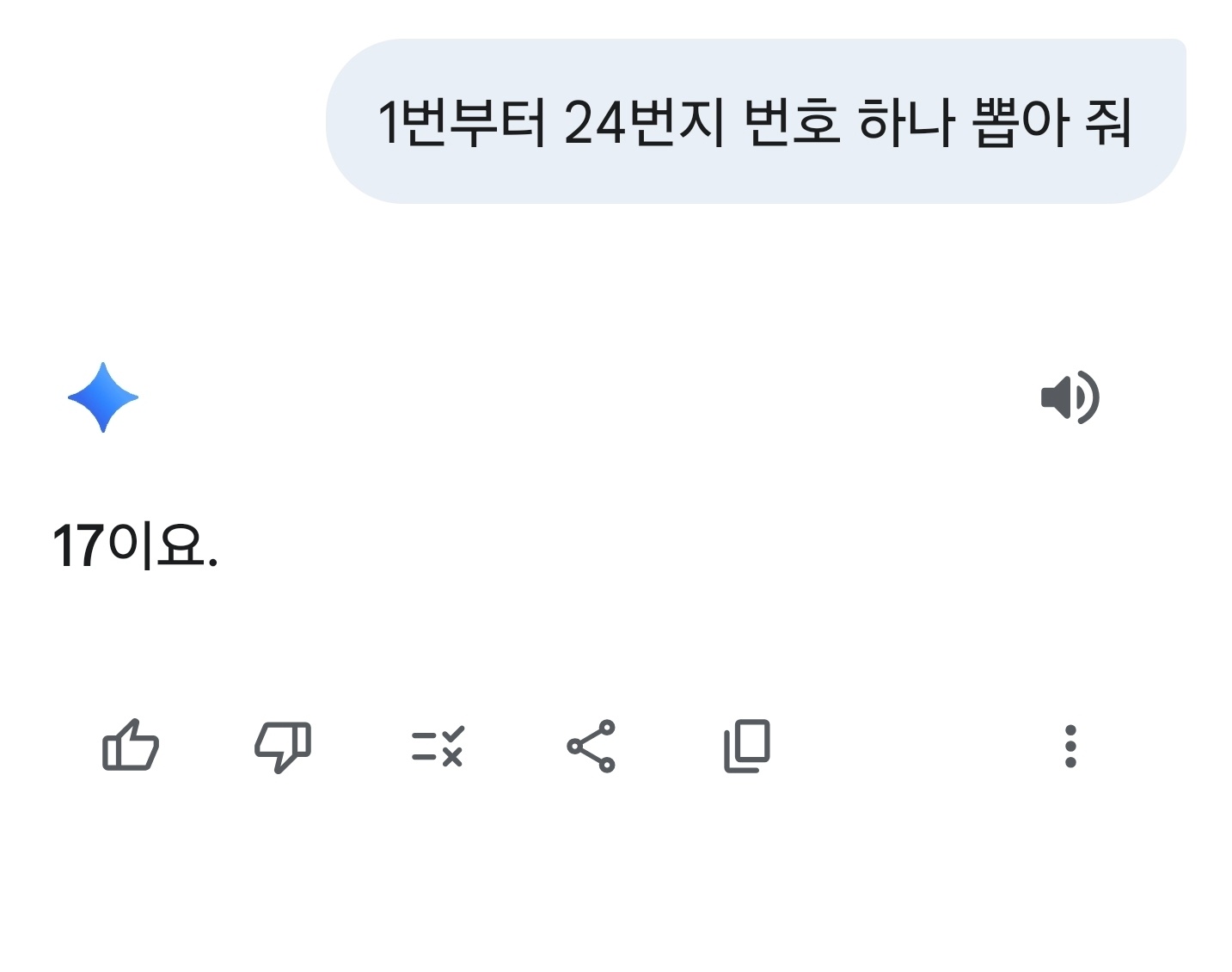
Task: Click the "1번부터 24번지 번호 하나 뽑아 줘" prompt
Action: tap(755, 121)
